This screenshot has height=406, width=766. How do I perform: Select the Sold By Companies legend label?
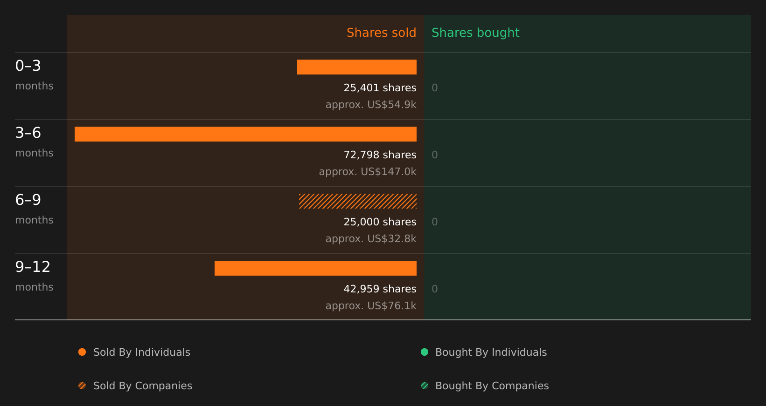tap(143, 386)
